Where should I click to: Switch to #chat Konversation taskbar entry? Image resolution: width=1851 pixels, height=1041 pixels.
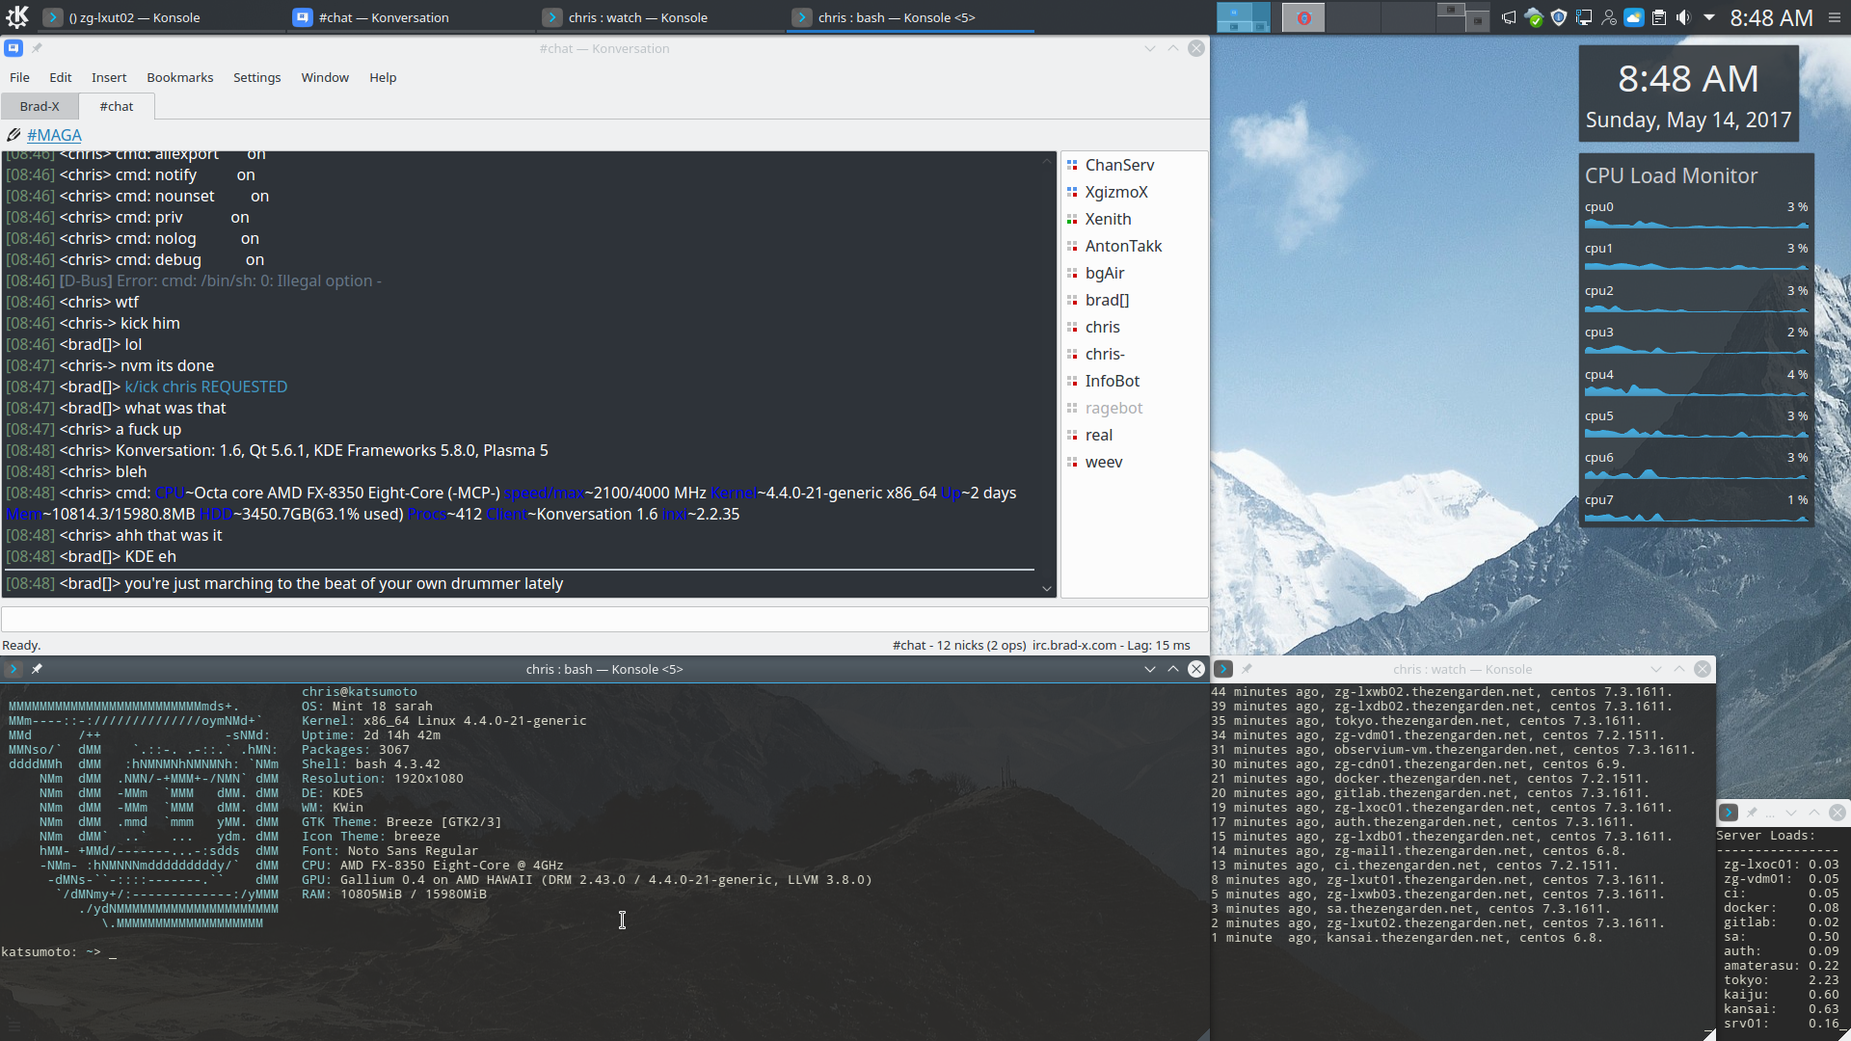[x=411, y=17]
